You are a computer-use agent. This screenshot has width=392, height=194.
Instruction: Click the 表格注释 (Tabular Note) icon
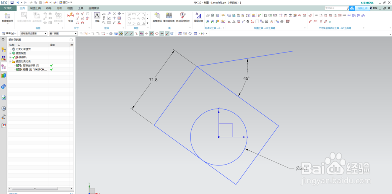click(x=157, y=18)
